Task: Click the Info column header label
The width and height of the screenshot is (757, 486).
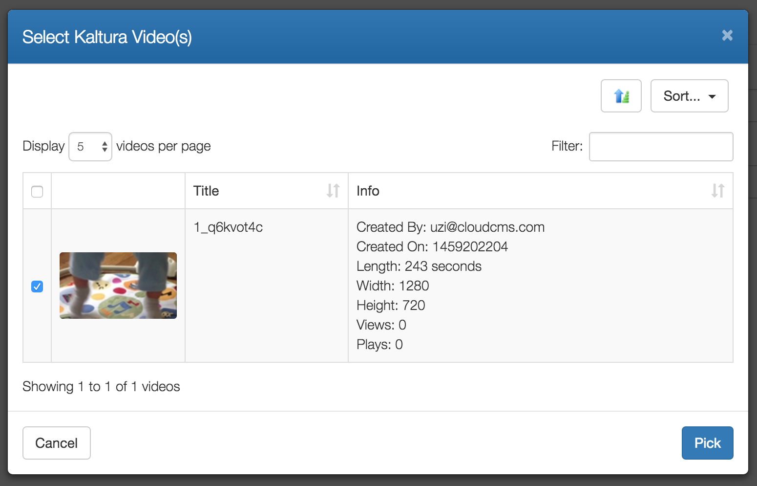Action: (x=368, y=191)
